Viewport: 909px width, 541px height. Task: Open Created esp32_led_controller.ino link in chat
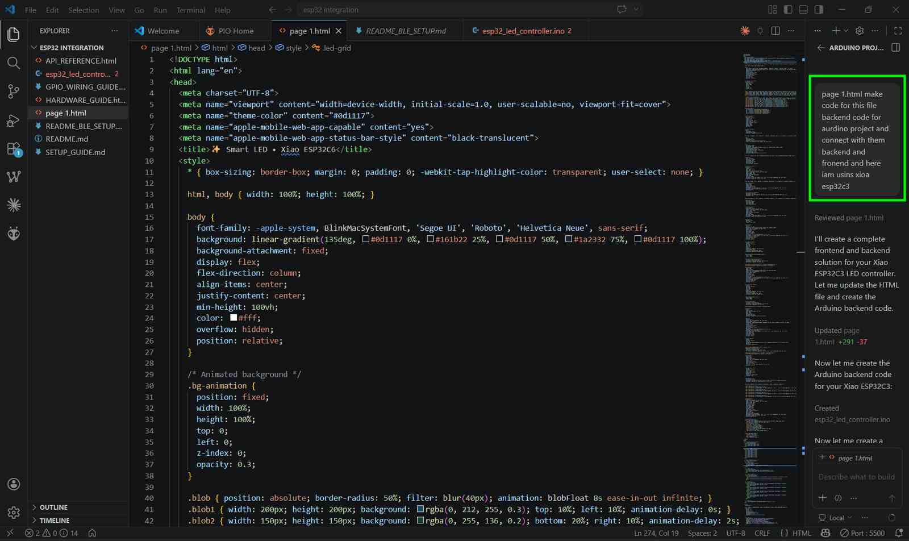pos(852,419)
